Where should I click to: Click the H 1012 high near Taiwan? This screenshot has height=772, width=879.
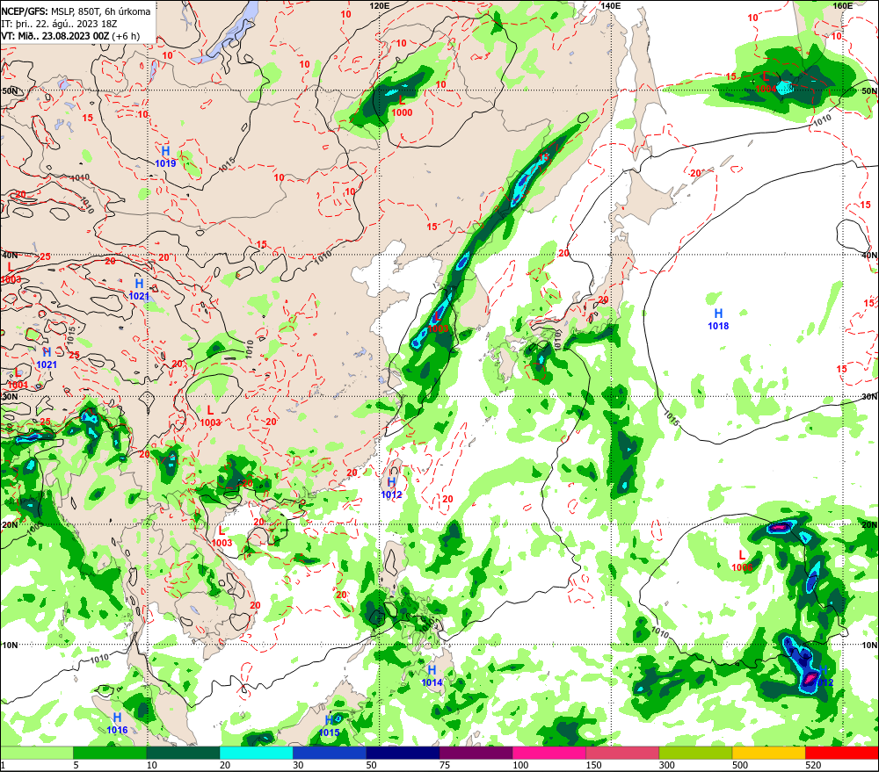(391, 487)
